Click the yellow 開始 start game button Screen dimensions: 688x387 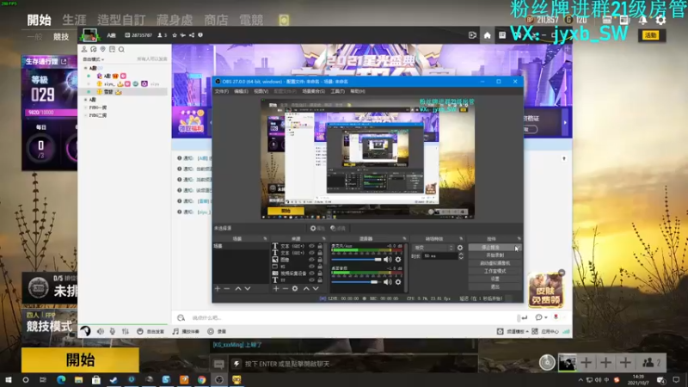click(x=80, y=359)
